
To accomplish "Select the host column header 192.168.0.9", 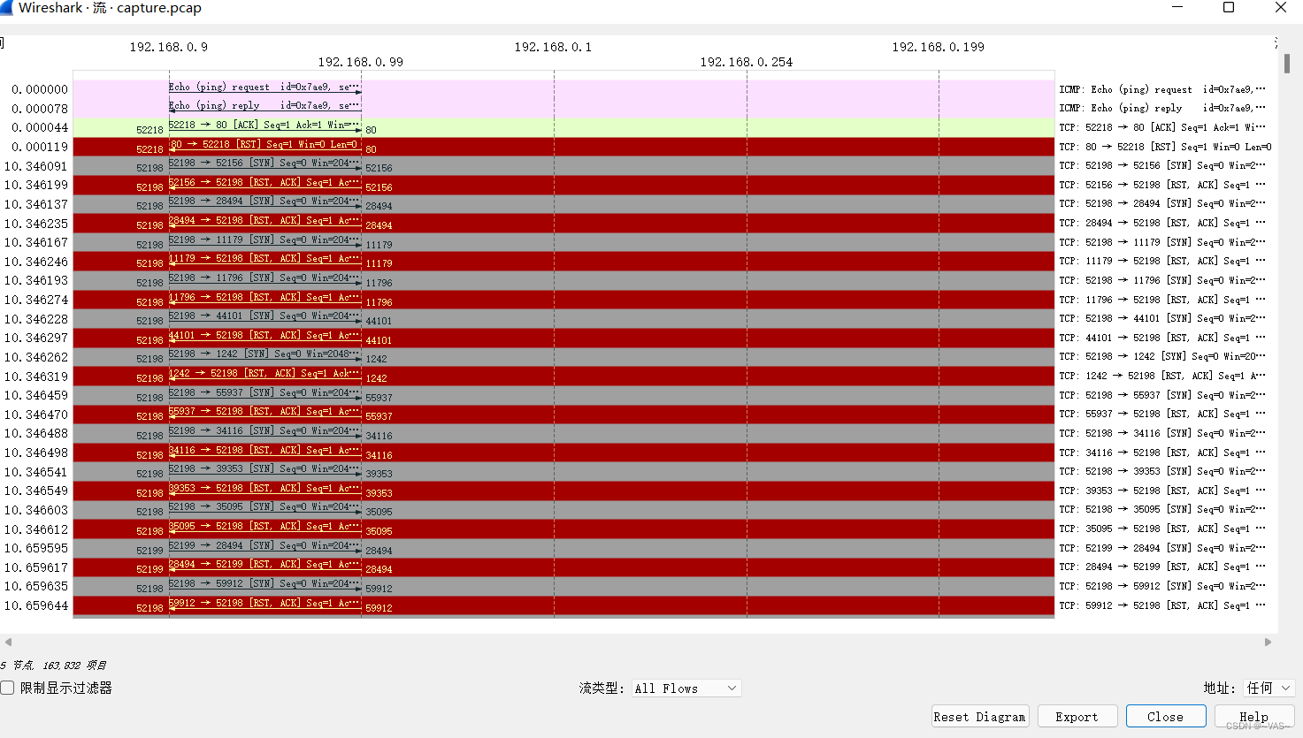I will [x=169, y=47].
